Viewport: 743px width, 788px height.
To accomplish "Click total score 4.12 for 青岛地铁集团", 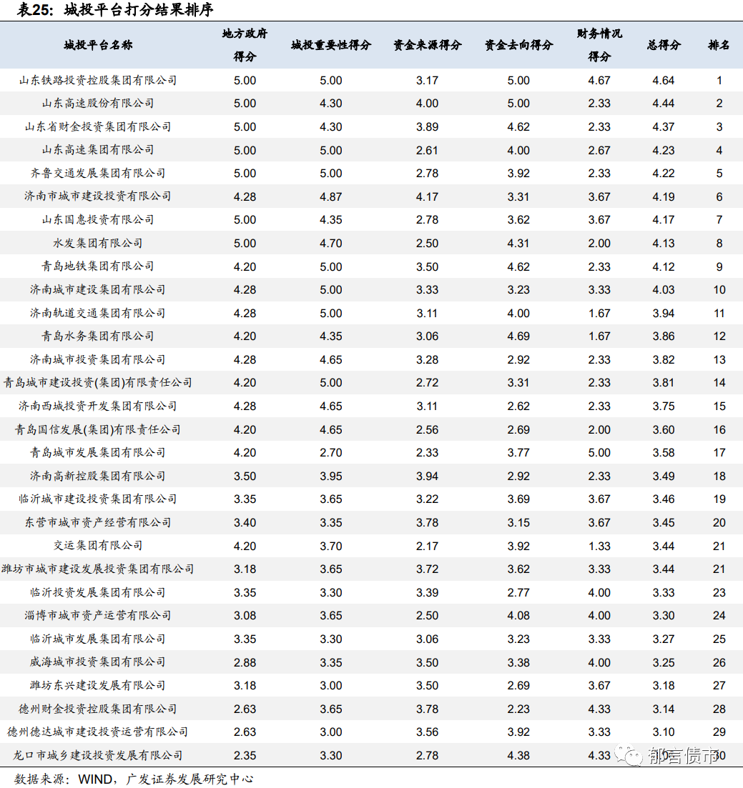I will click(664, 266).
